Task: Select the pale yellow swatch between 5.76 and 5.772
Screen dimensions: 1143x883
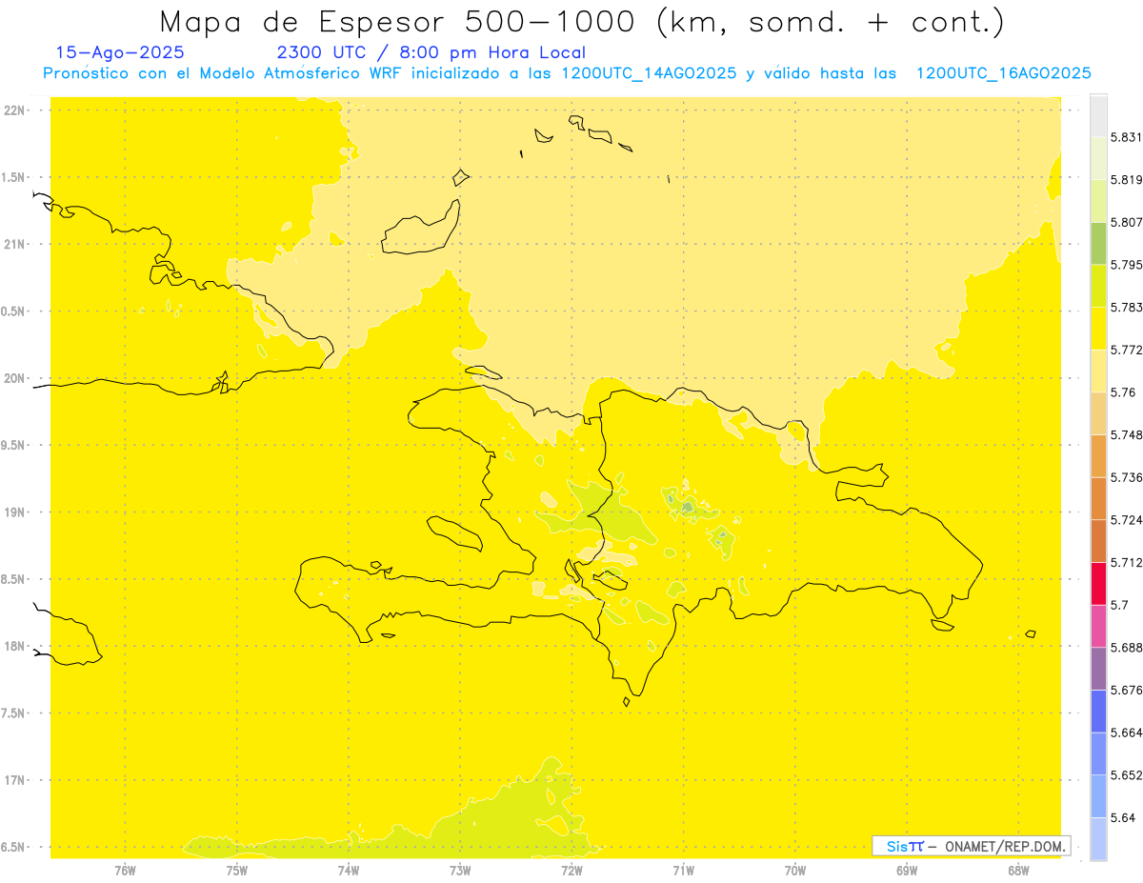Action: [1098, 371]
